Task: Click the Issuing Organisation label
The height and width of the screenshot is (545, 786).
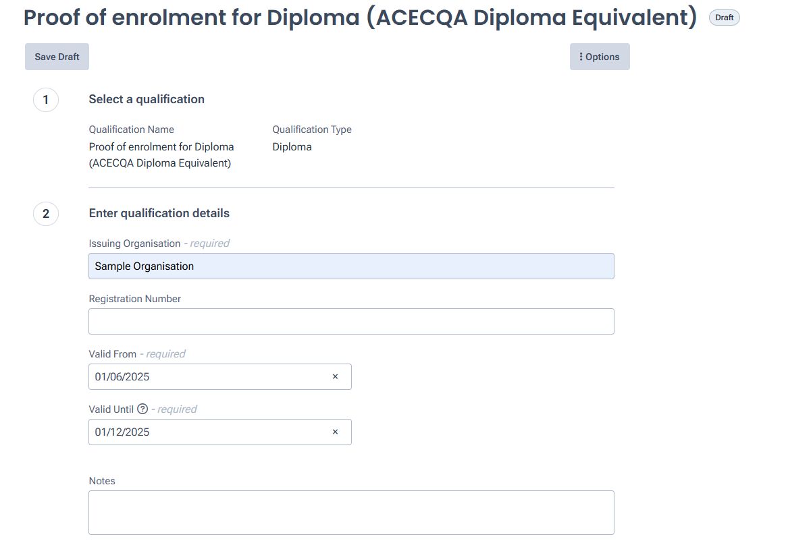Action: tap(134, 243)
